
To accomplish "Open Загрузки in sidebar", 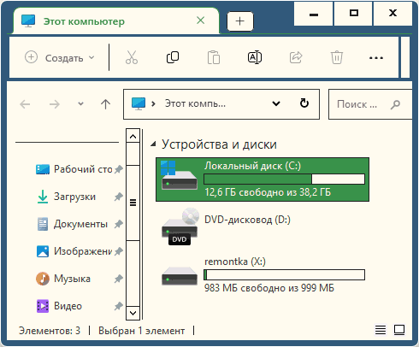I will pos(67,197).
